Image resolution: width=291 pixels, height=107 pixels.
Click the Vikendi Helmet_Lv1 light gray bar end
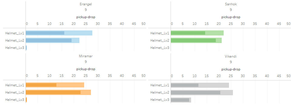214,85
